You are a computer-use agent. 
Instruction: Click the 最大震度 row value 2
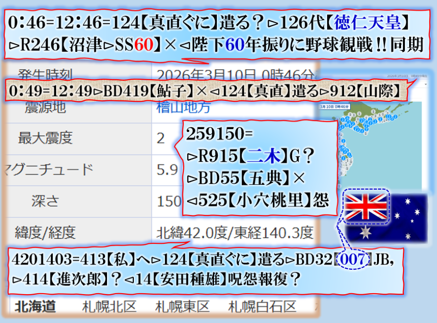pos(160,139)
